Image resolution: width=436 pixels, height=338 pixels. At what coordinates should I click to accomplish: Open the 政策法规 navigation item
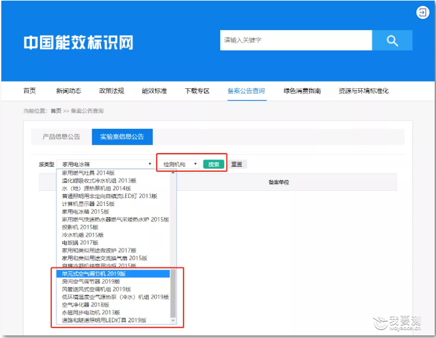click(111, 91)
